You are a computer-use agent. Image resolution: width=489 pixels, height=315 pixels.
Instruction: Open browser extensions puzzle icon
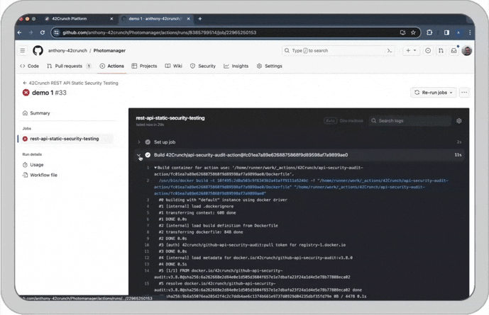[429, 33]
